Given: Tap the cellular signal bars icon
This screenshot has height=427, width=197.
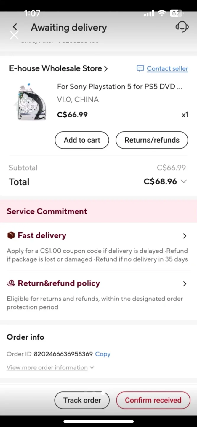Looking at the screenshot, I should [149, 13].
